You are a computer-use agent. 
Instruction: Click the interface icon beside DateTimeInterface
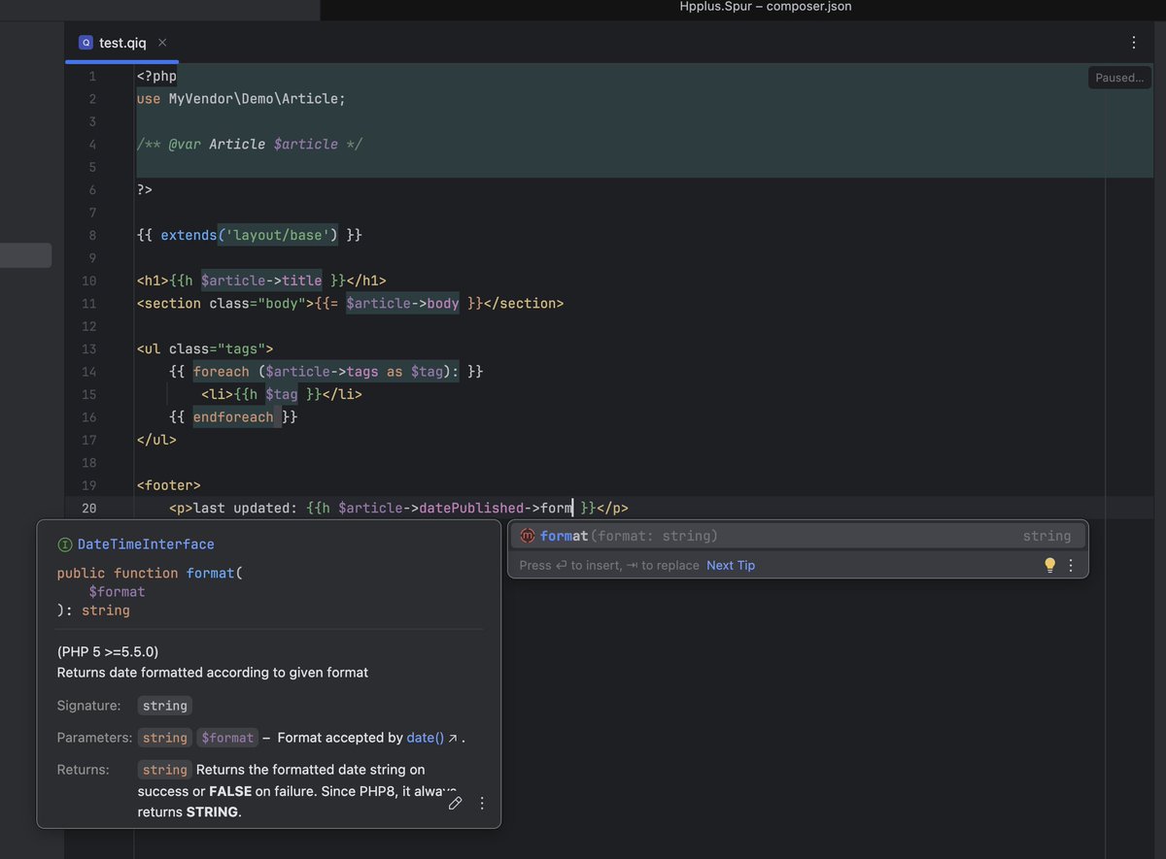65,545
